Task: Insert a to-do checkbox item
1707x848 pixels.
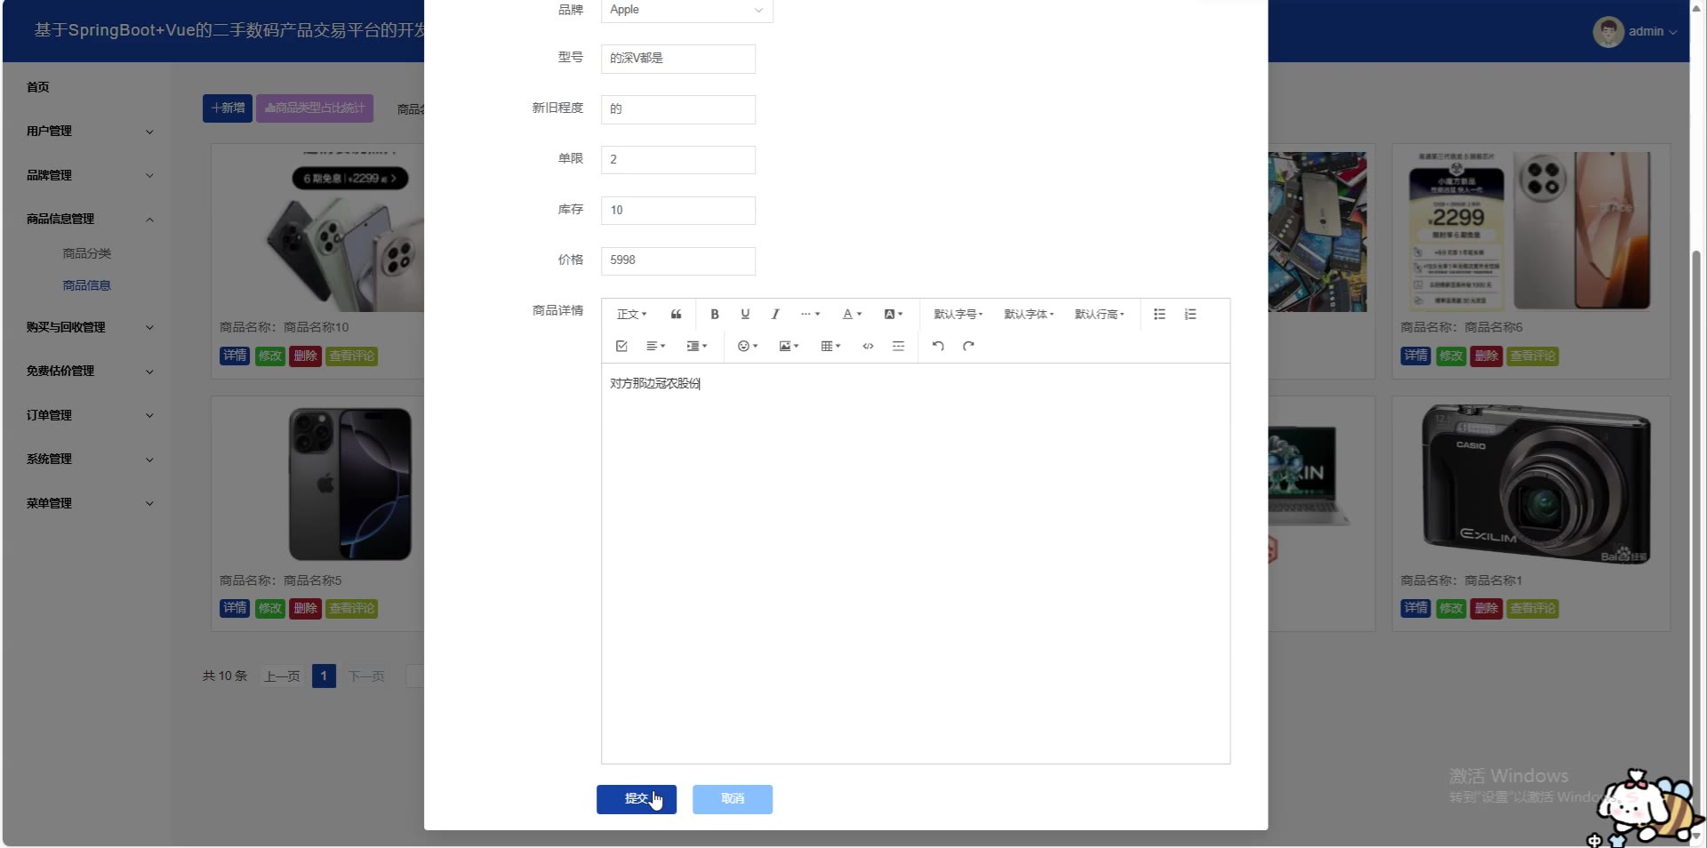Action: (x=621, y=347)
